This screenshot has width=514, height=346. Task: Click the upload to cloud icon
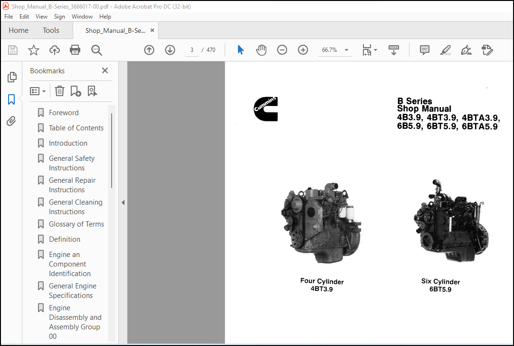[55, 50]
